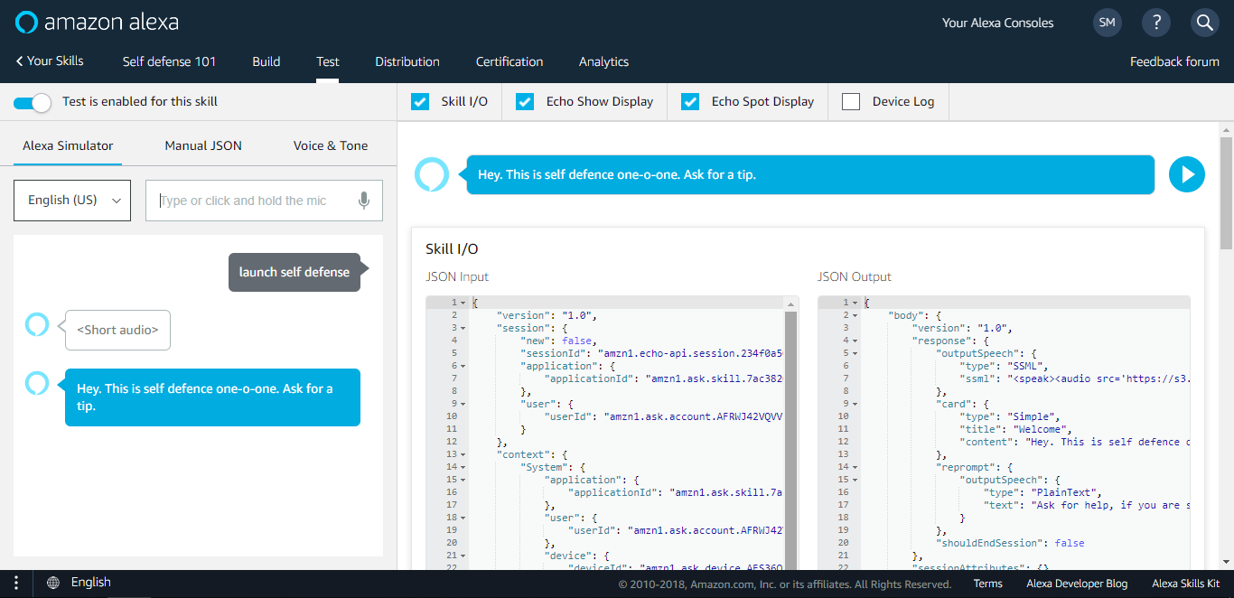This screenshot has height=598, width=1234.
Task: Open the Terms link in the footer
Action: (987, 584)
